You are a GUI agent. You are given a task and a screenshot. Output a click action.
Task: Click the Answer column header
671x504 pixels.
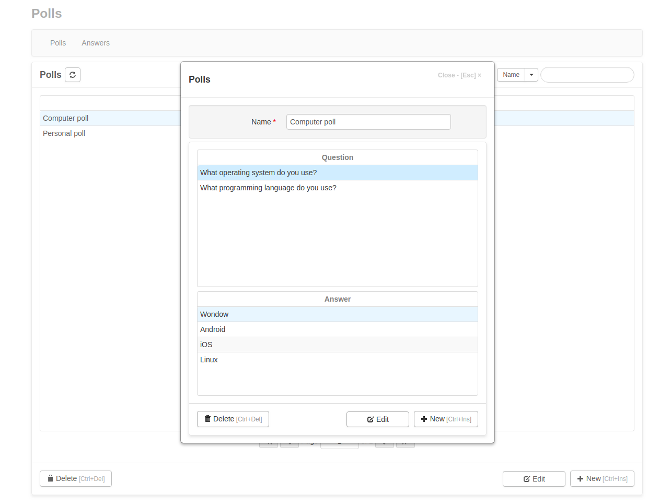coord(338,299)
